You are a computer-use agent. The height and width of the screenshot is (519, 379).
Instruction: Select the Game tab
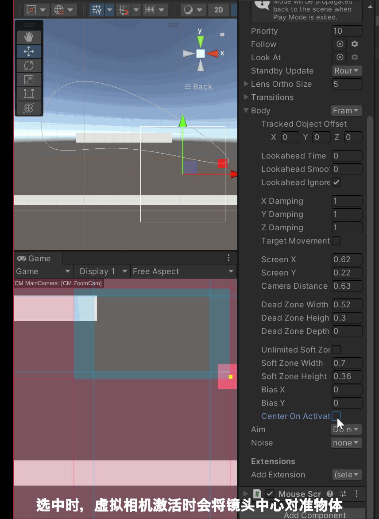pyautogui.click(x=38, y=258)
